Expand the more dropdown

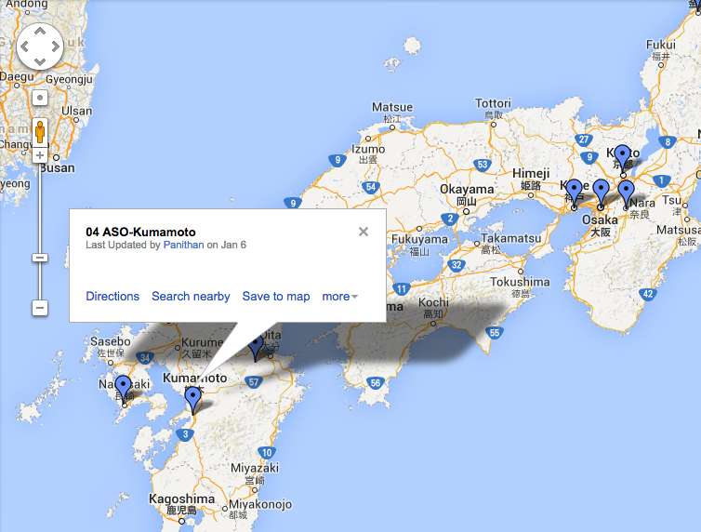tap(339, 297)
